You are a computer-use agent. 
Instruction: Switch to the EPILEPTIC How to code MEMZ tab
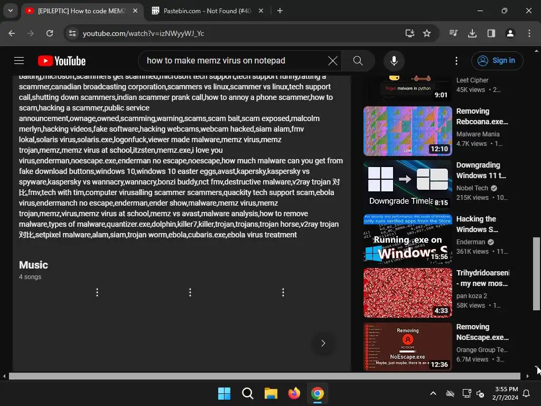81,11
